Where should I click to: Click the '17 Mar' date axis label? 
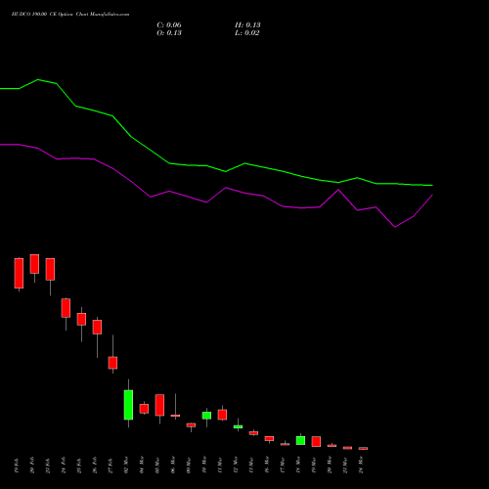283,465
